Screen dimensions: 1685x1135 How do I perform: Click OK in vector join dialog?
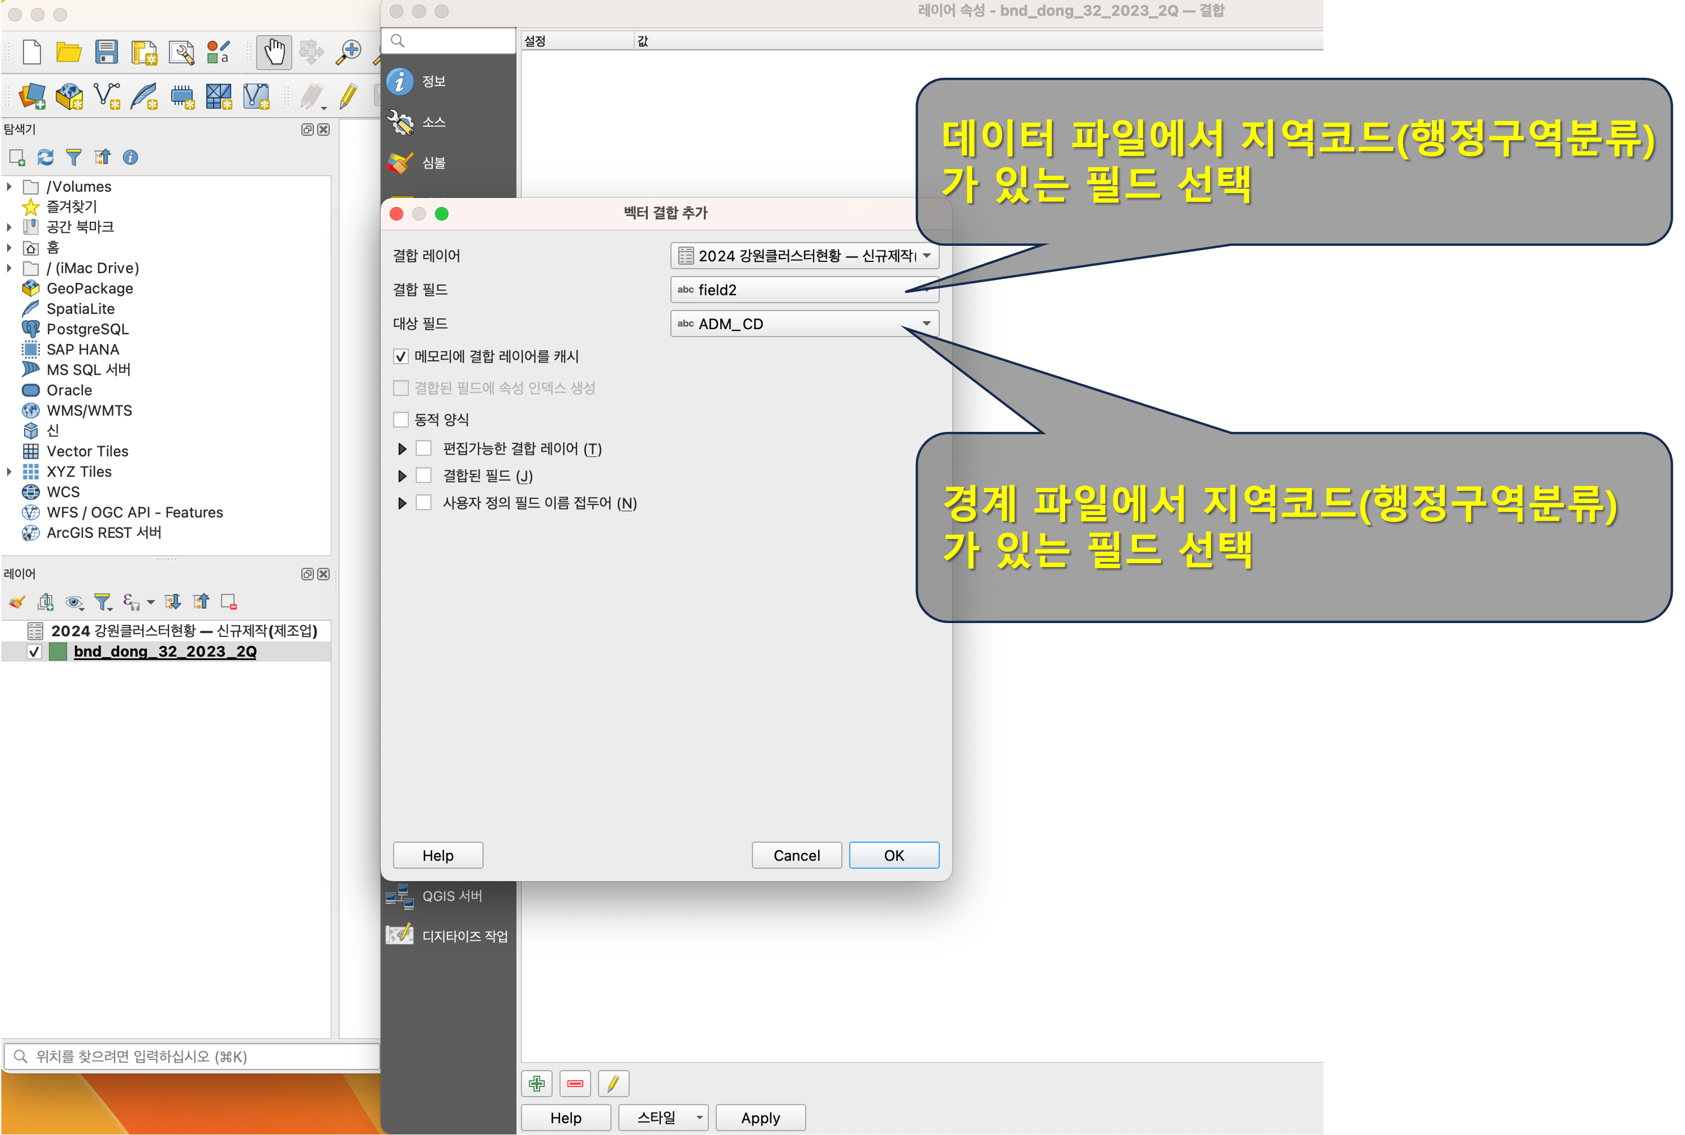tap(893, 856)
